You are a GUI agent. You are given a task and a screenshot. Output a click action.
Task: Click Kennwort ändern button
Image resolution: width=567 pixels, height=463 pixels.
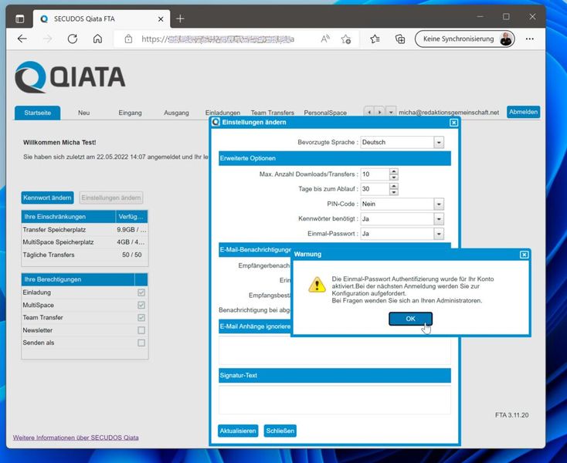tap(47, 198)
